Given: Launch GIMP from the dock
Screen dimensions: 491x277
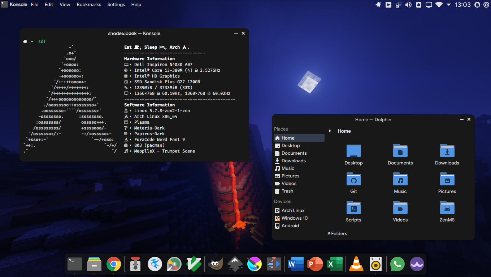Looking at the screenshot, I should [x=216, y=264].
